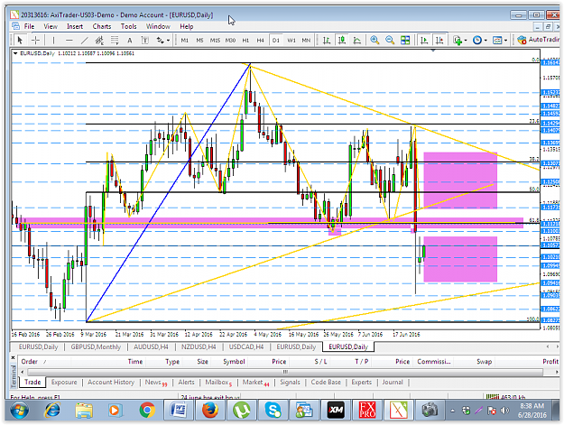The width and height of the screenshot is (564, 425).
Task: Open the XM app from taskbar
Action: [x=336, y=410]
